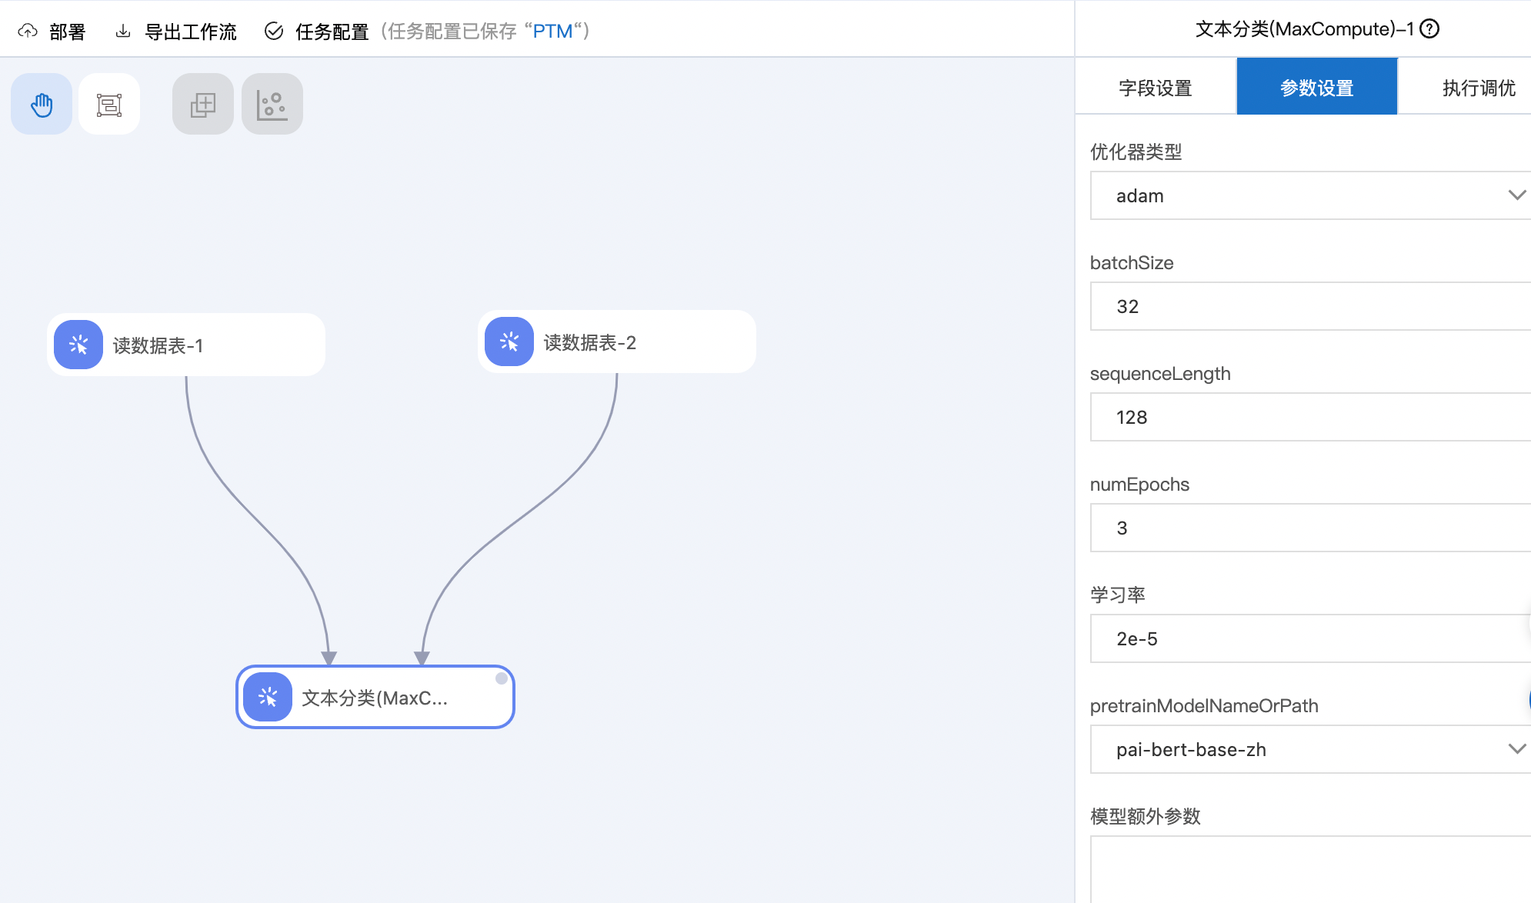
Task: Click status dot on 文本分类 node
Action: click(502, 678)
